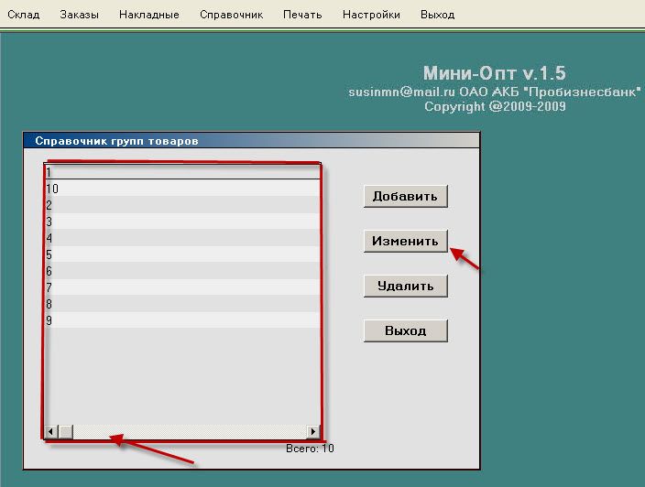Viewport: 645px width, 487px height.
Task: Select group row 9 in the list
Action: (183, 320)
